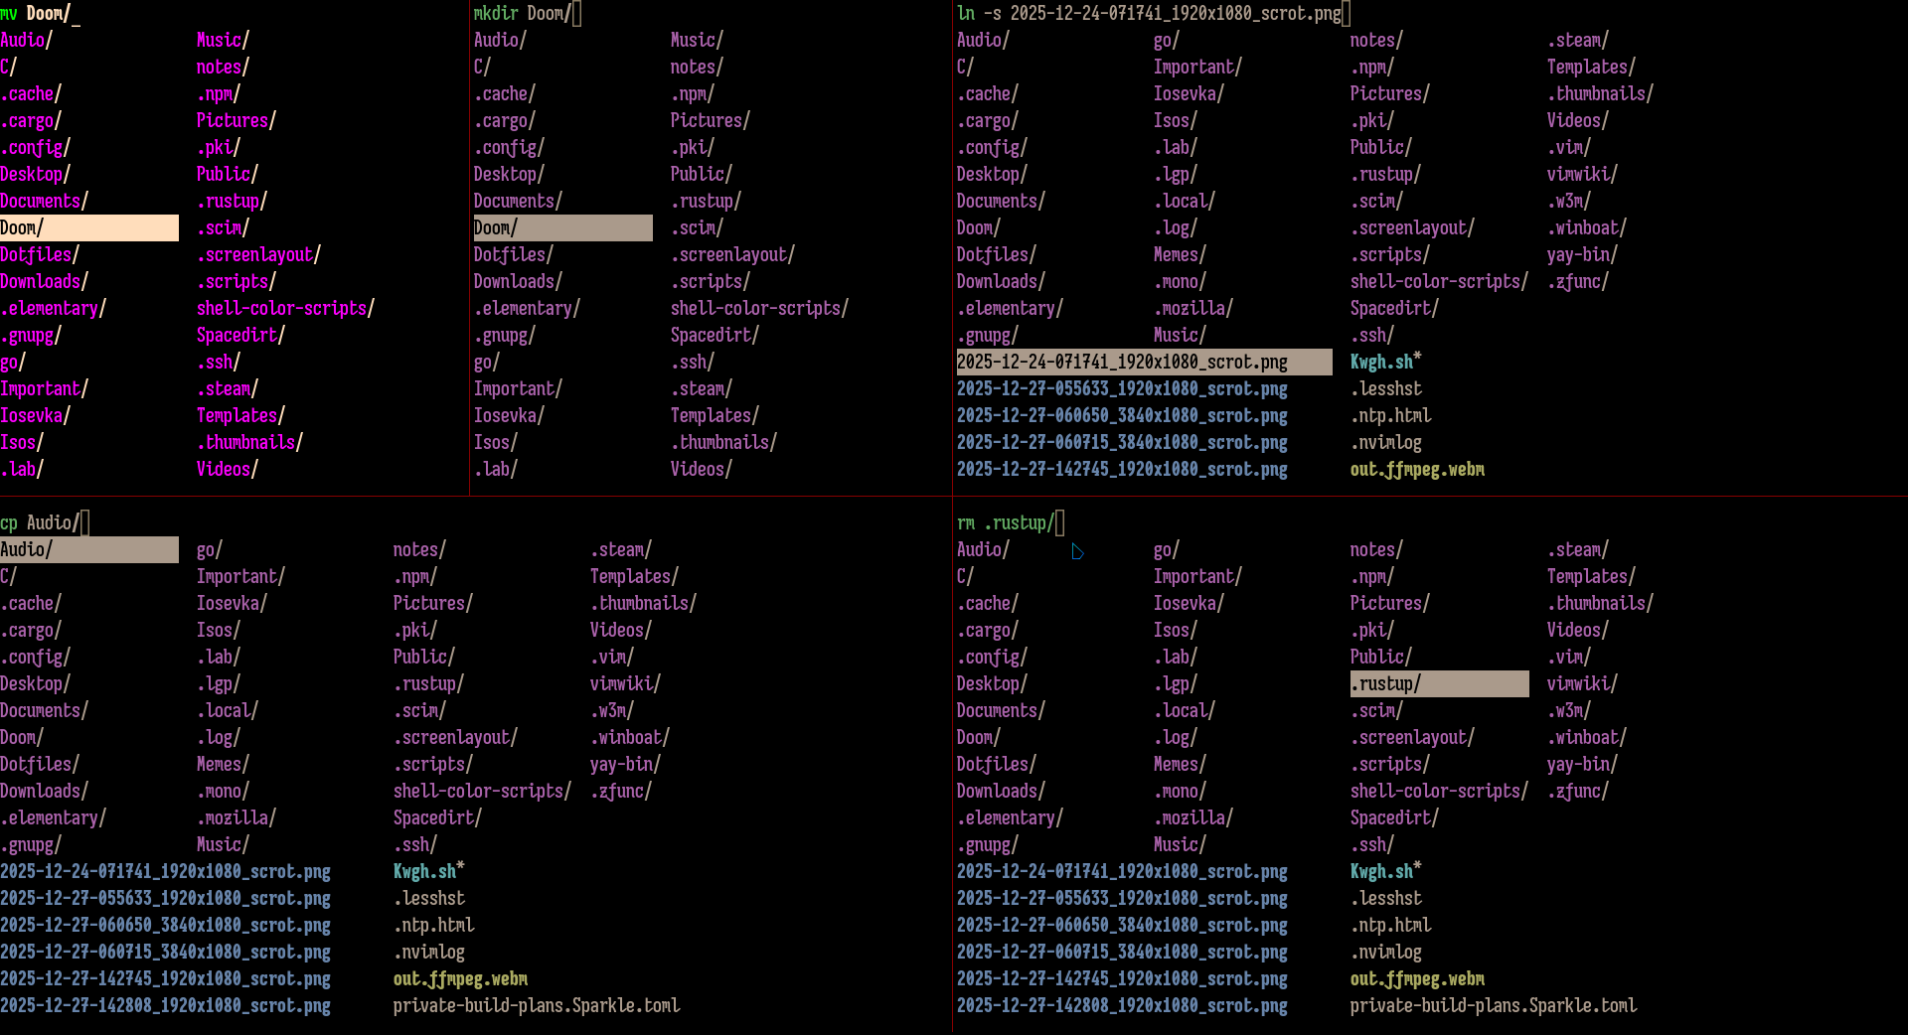Choose vimwiki/ in the ln pane
1908x1035 pixels.
(x=1582, y=174)
